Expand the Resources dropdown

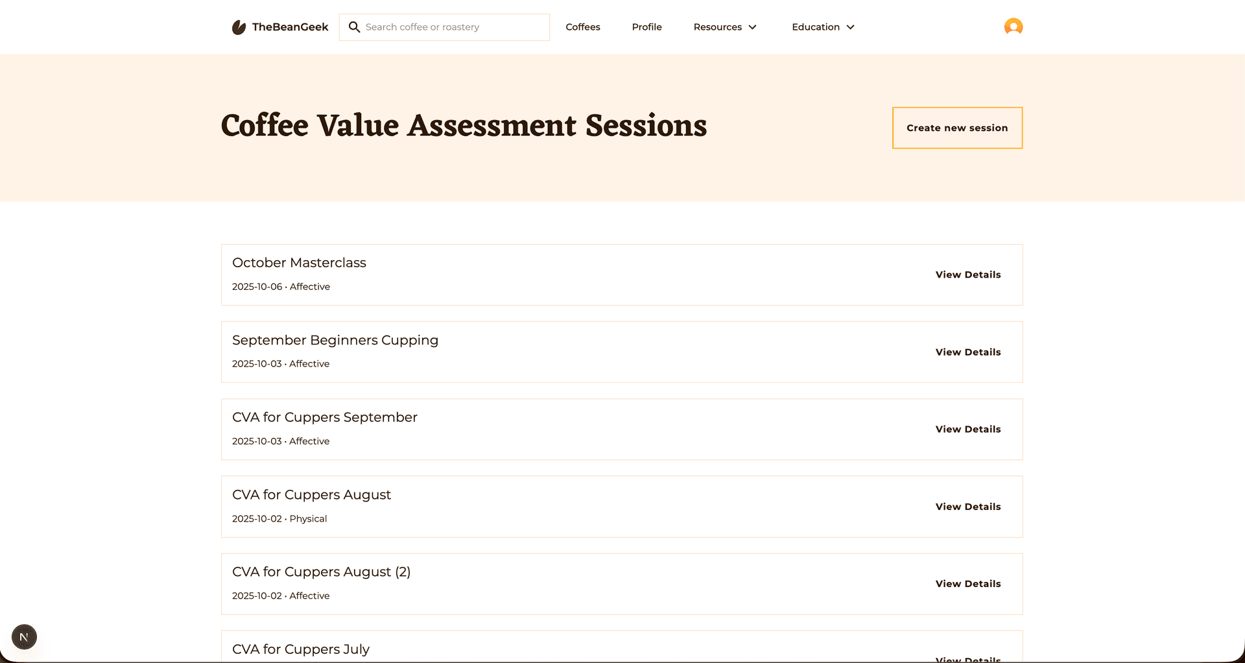724,27
